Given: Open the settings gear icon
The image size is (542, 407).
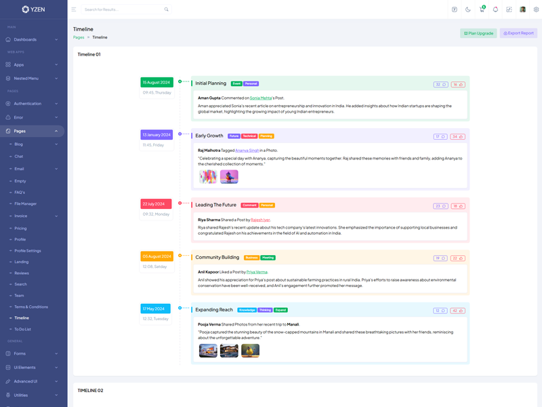Looking at the screenshot, I should [536, 9].
